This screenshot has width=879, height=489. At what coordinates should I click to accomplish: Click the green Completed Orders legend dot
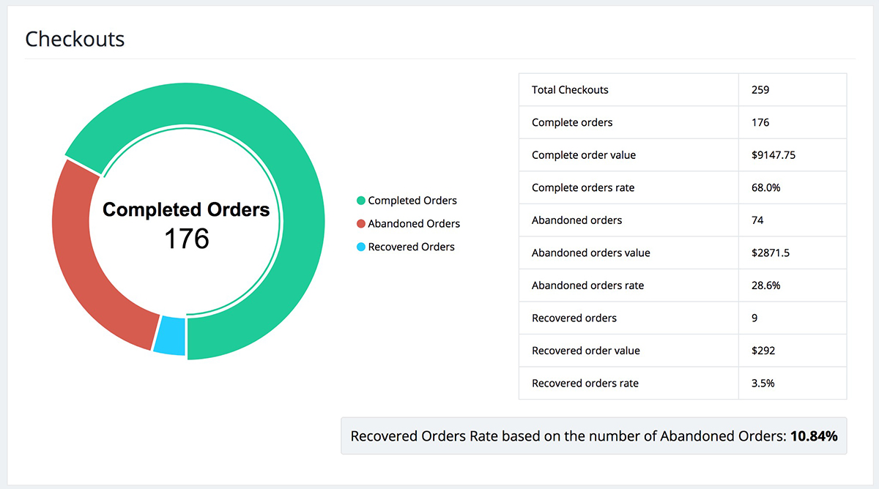[x=360, y=201]
